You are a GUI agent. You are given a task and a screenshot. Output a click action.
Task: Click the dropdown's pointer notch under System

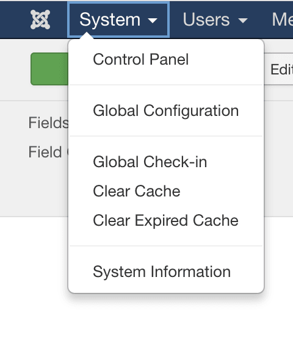tap(87, 36)
